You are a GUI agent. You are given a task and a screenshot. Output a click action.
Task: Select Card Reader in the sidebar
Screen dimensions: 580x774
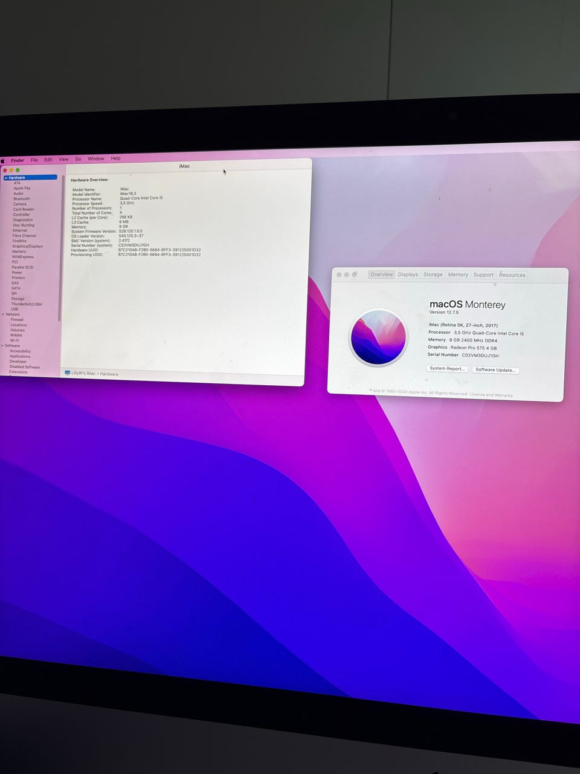(24, 209)
